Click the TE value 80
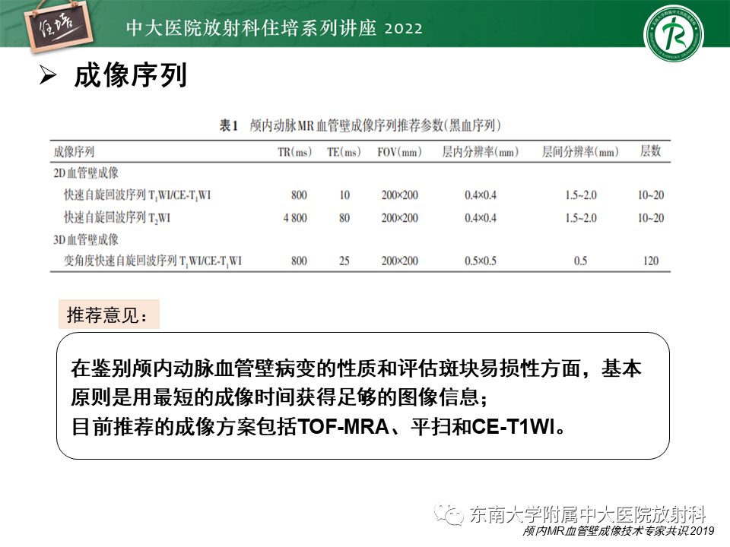The image size is (730, 547). (344, 218)
